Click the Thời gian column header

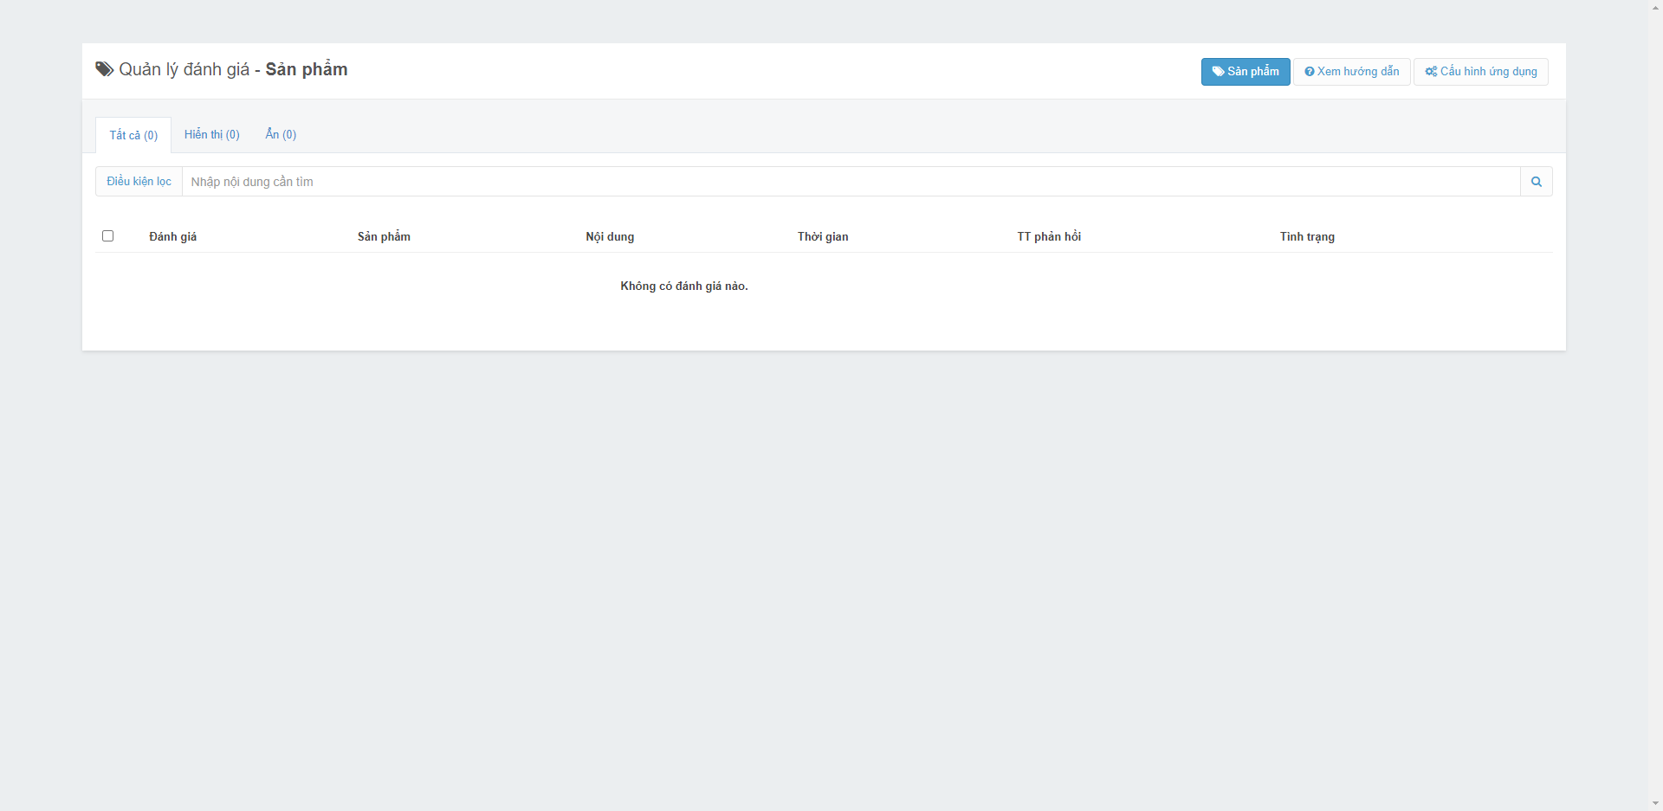(823, 237)
